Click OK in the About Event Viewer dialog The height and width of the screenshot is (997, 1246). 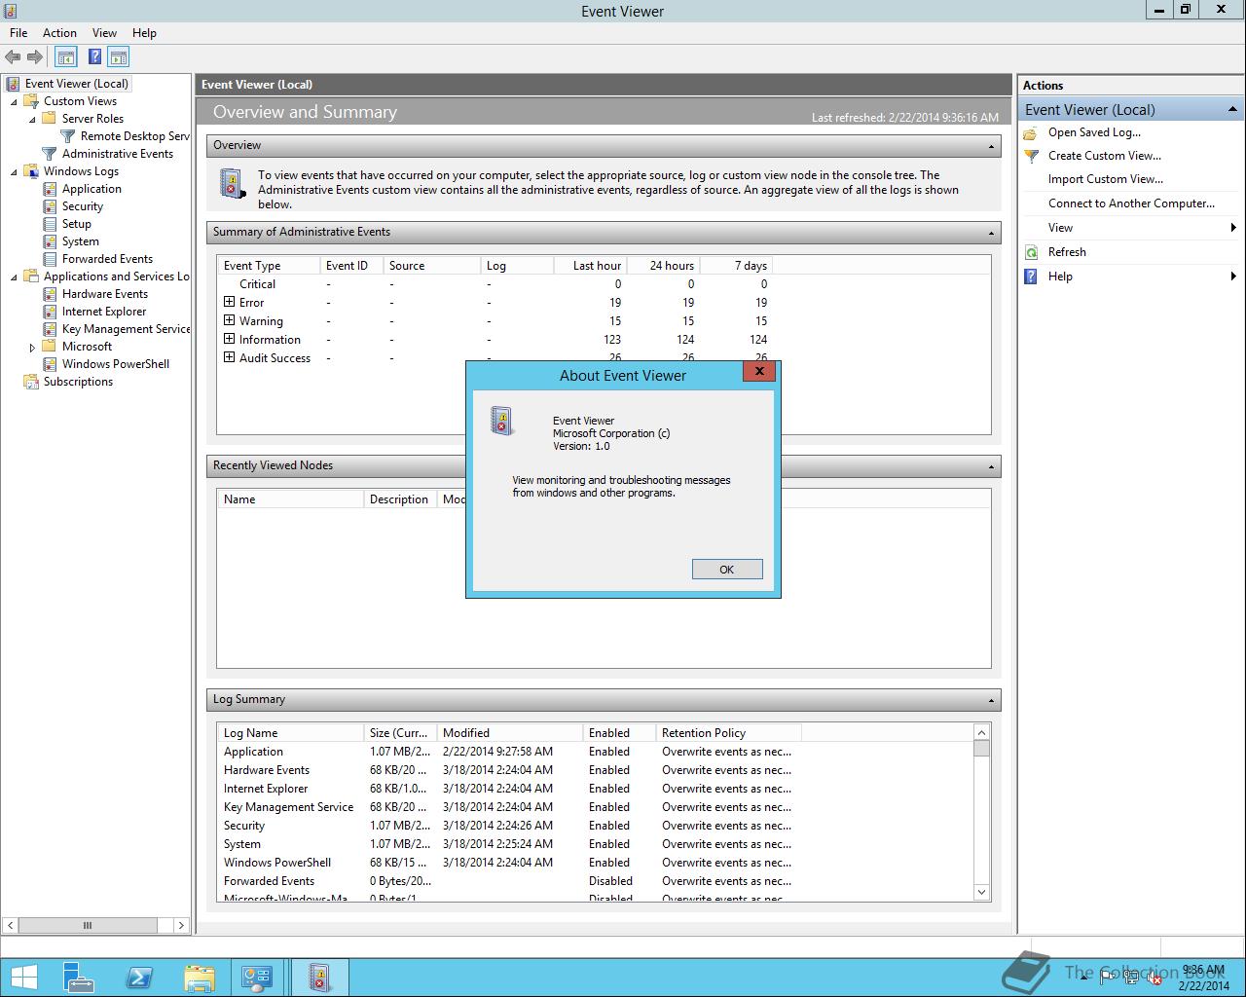click(x=726, y=569)
